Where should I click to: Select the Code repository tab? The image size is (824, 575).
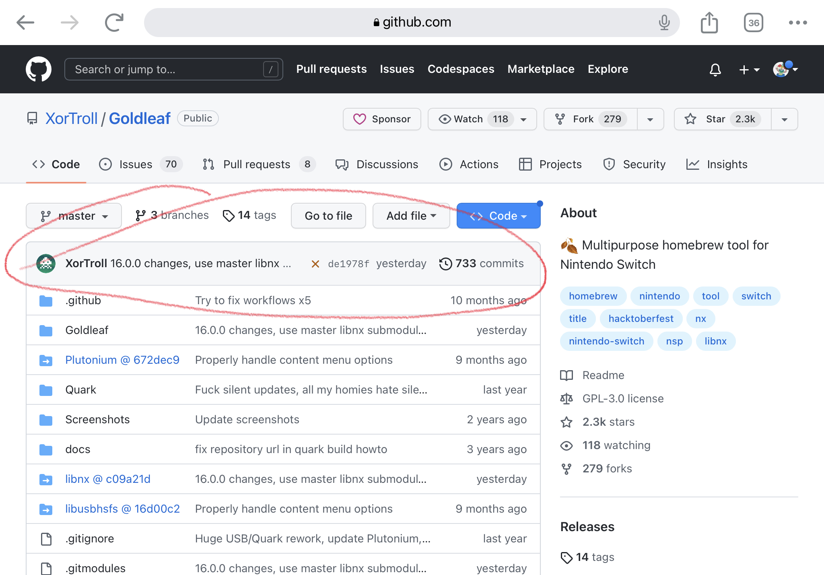coord(56,164)
